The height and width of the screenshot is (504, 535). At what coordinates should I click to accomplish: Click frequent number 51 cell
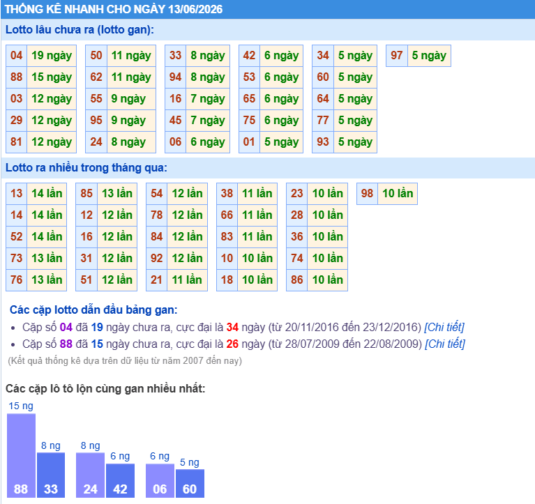(86, 280)
